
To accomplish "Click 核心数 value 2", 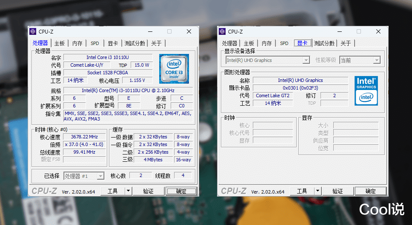I will click(x=141, y=175).
